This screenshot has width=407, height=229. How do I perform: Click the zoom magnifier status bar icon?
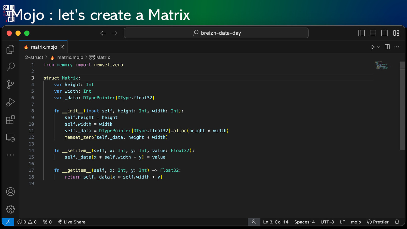coord(254,222)
